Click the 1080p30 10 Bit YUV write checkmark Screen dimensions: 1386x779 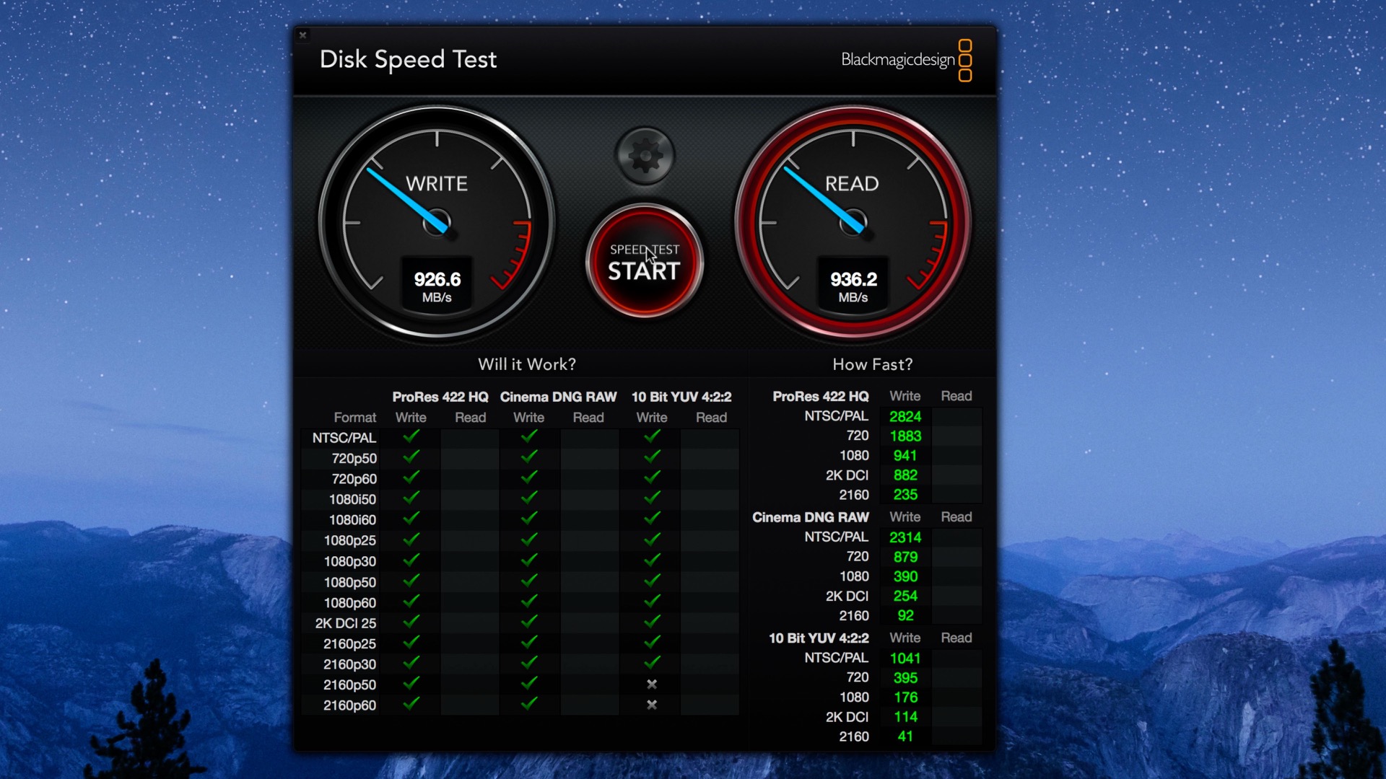coord(652,559)
